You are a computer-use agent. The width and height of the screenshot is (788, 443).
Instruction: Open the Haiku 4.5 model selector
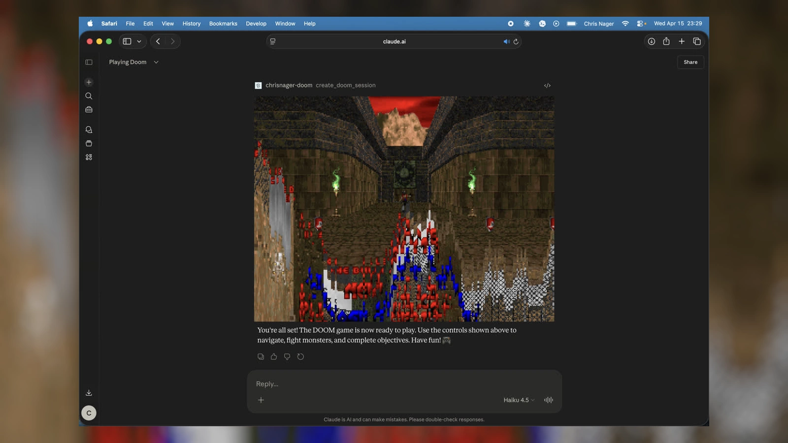[519, 400]
